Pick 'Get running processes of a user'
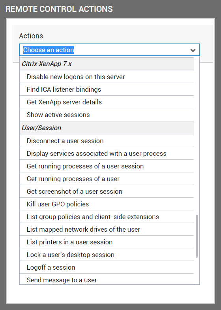The height and width of the screenshot is (310, 221). [107, 179]
